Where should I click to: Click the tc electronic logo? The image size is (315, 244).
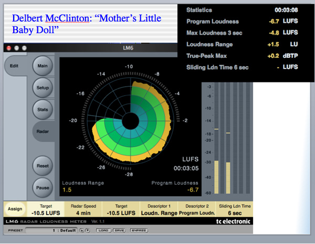233,221
